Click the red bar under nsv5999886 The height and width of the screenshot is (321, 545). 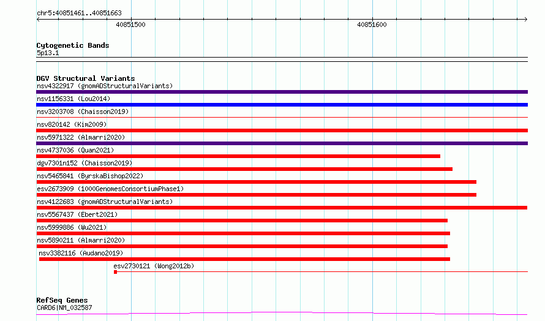[x=243, y=233]
